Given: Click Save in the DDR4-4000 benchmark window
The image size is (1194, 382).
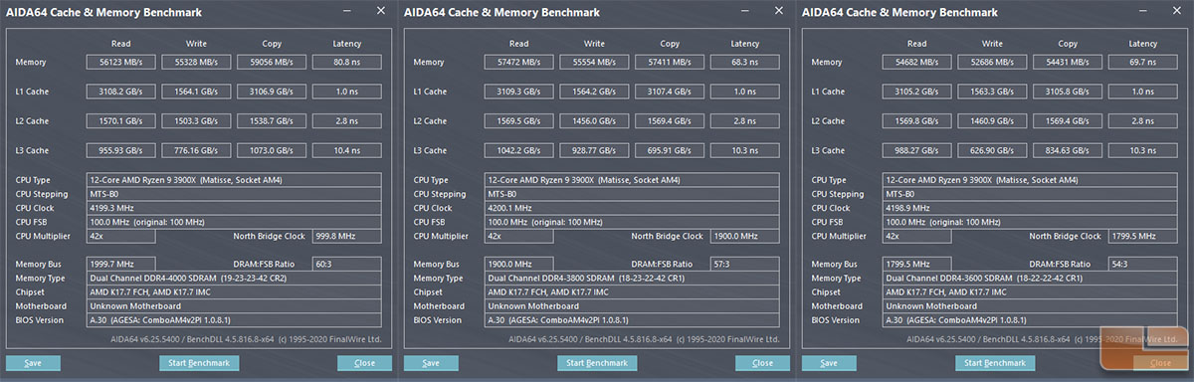Looking at the screenshot, I should coord(34,363).
